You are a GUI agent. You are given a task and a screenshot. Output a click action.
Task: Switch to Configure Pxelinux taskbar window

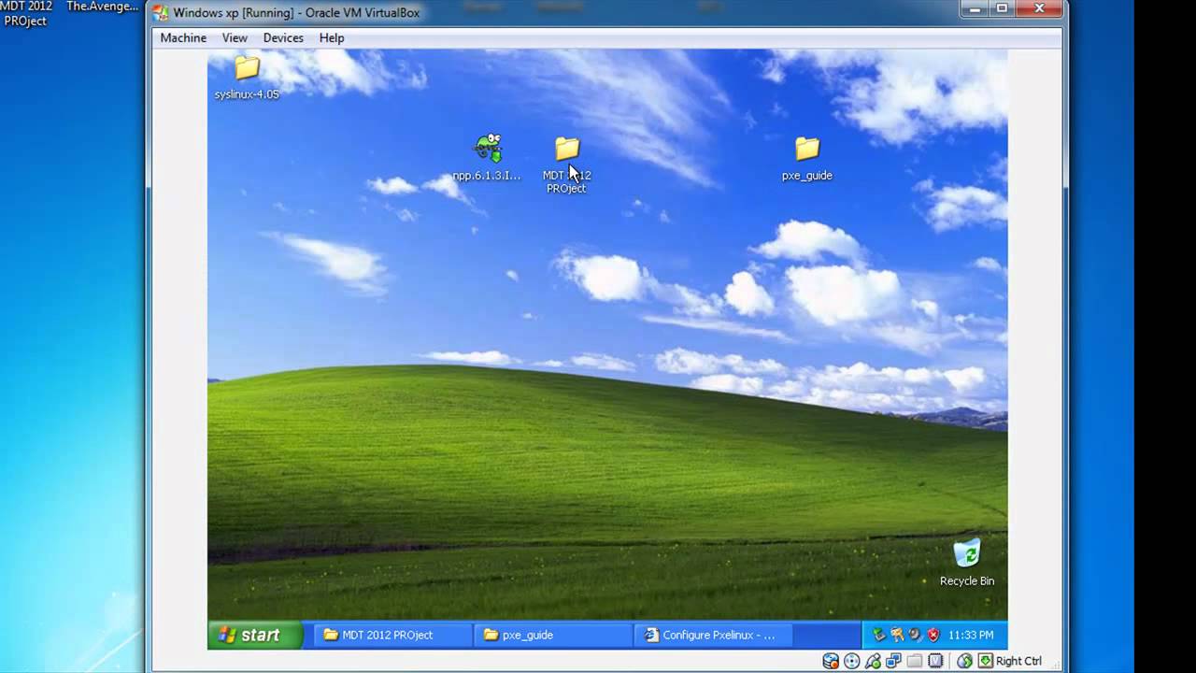pyautogui.click(x=713, y=635)
